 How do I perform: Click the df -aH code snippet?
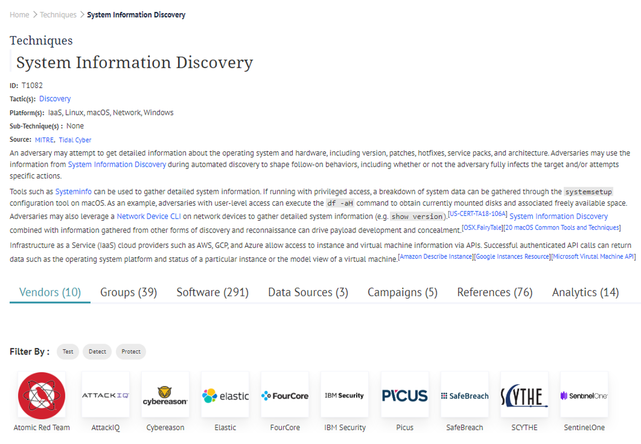coord(340,203)
